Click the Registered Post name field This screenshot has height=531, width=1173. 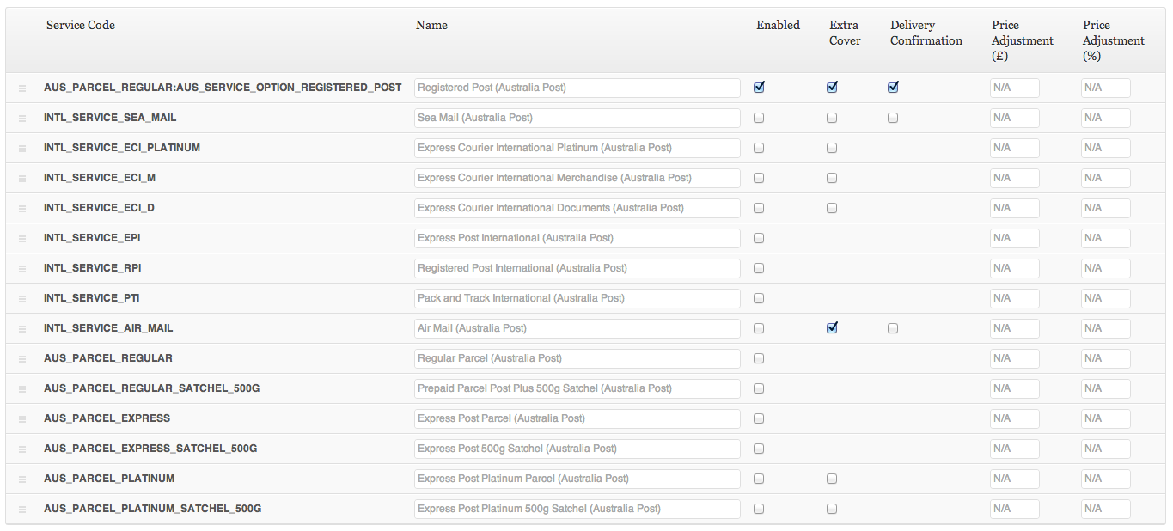[577, 88]
